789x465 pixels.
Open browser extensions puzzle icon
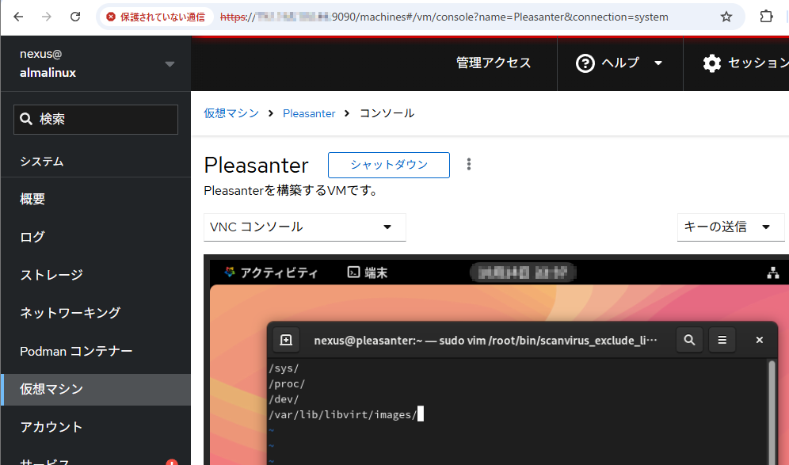[x=766, y=17]
